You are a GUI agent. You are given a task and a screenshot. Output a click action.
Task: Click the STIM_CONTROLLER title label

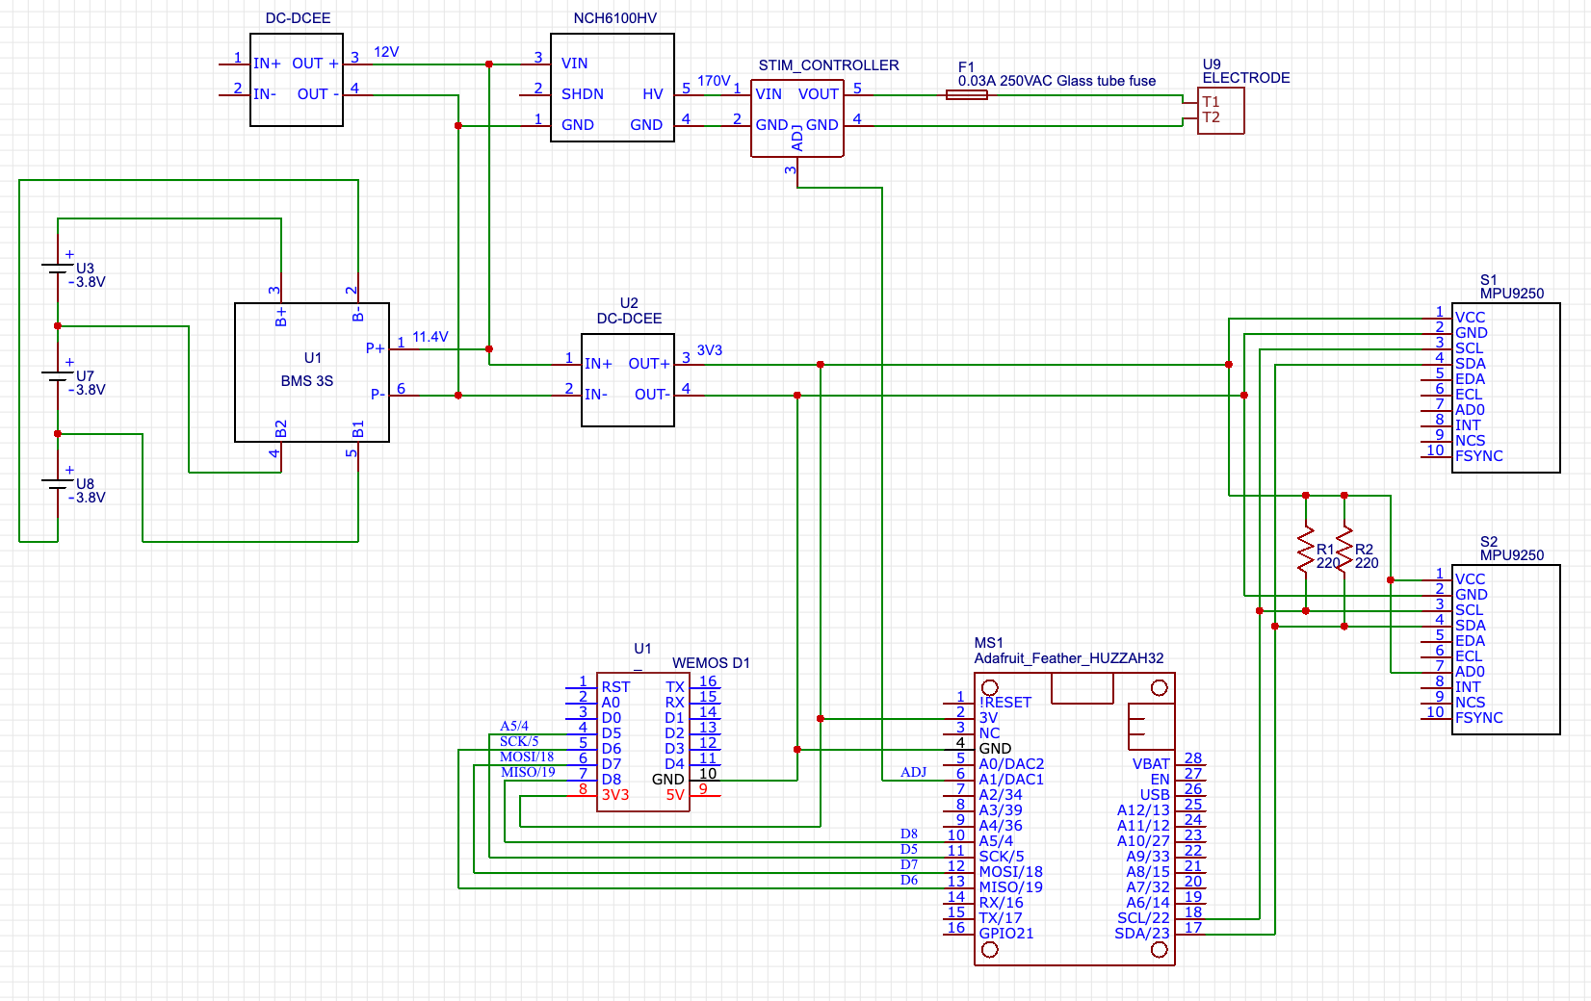(x=828, y=65)
